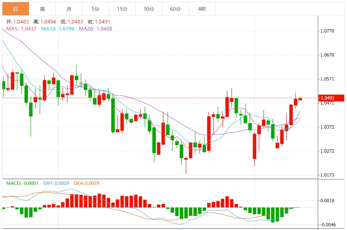Switch to the 周 weekly tab
Viewport: 347px width, 230px height.
[x=42, y=9]
